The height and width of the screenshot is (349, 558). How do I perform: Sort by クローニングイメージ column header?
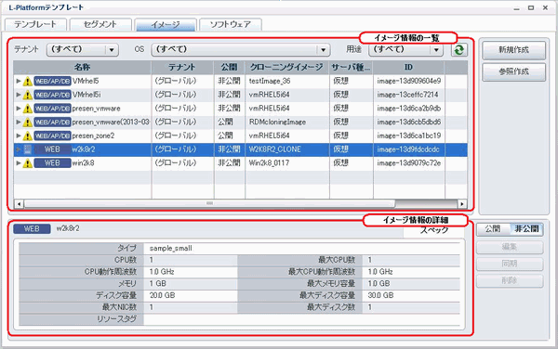286,68
